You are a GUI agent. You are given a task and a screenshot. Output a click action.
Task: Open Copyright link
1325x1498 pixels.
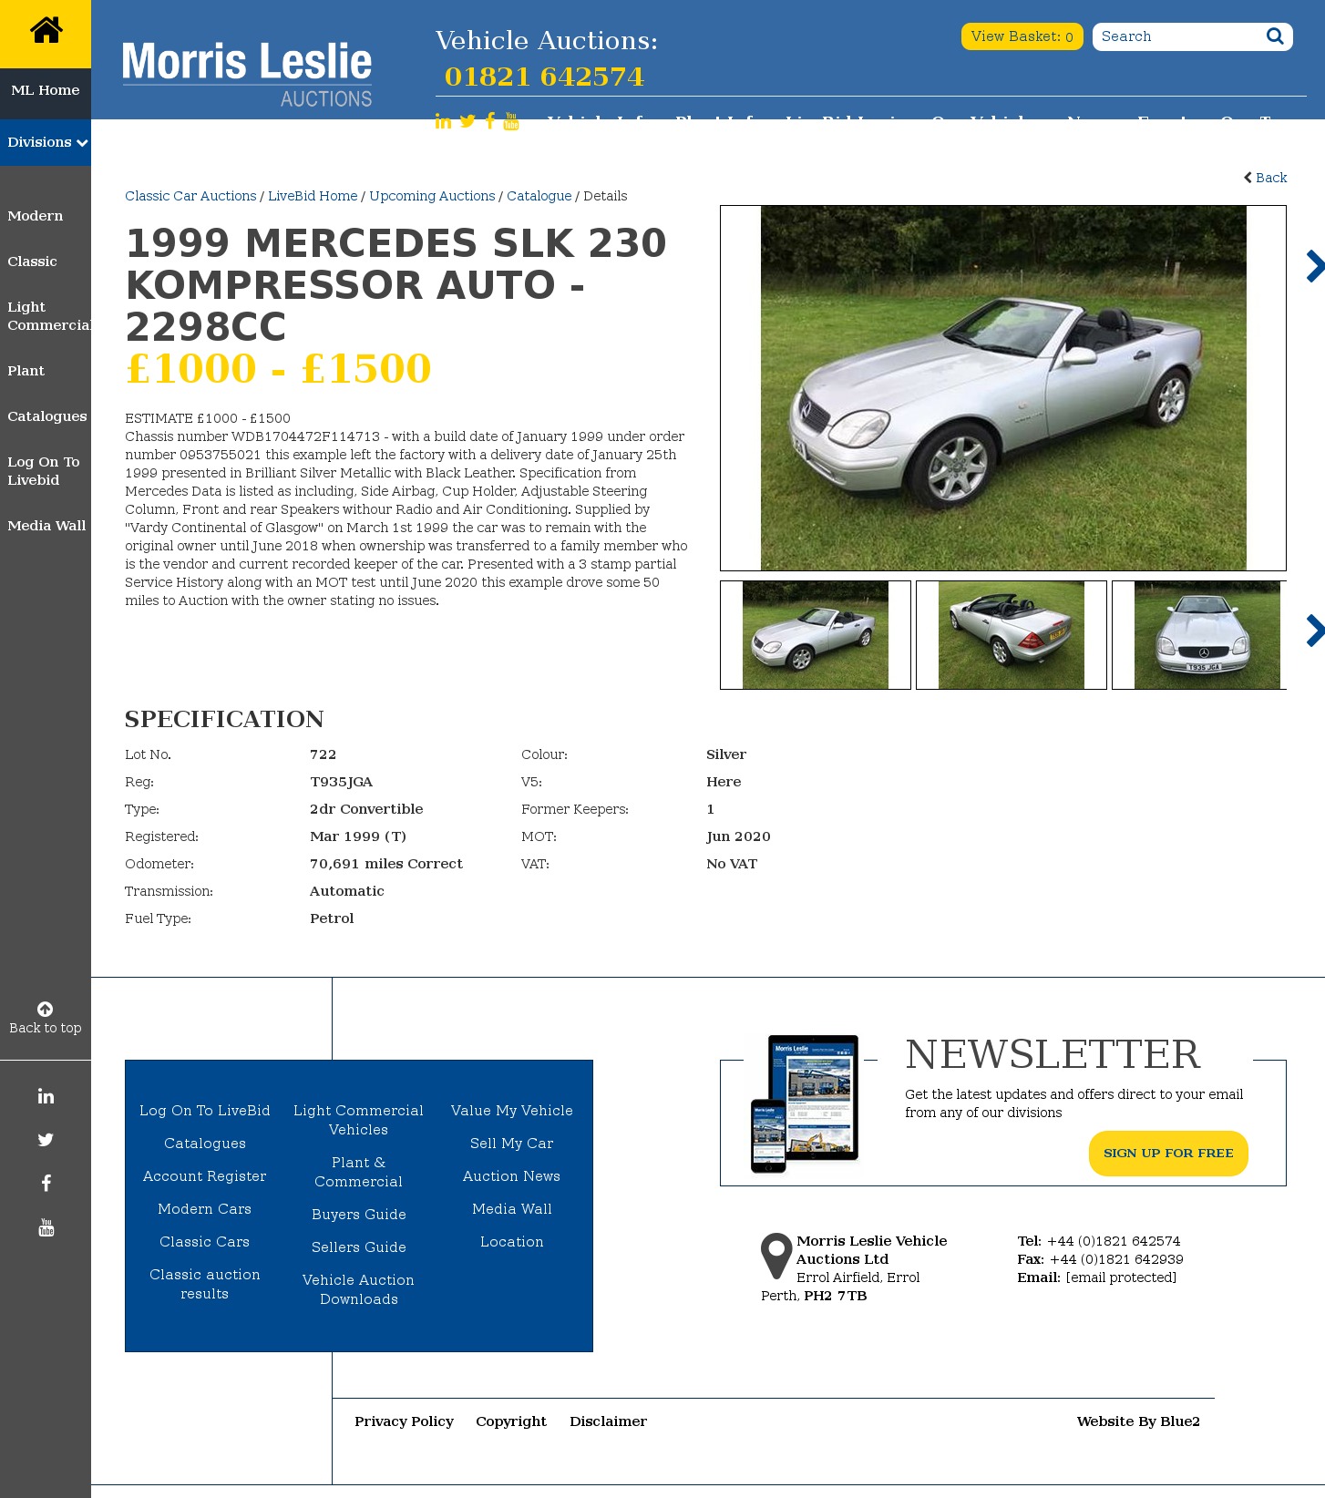(x=511, y=1421)
